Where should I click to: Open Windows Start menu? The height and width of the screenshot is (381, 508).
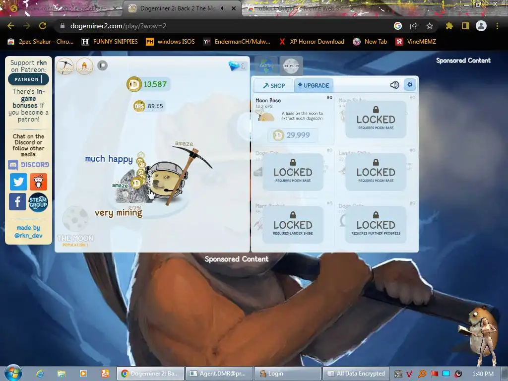click(x=12, y=373)
